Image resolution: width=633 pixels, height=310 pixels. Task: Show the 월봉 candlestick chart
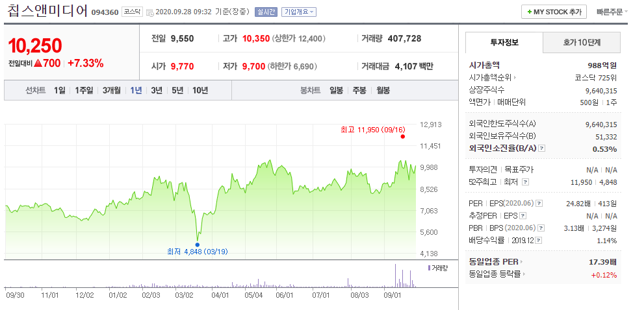click(x=383, y=90)
